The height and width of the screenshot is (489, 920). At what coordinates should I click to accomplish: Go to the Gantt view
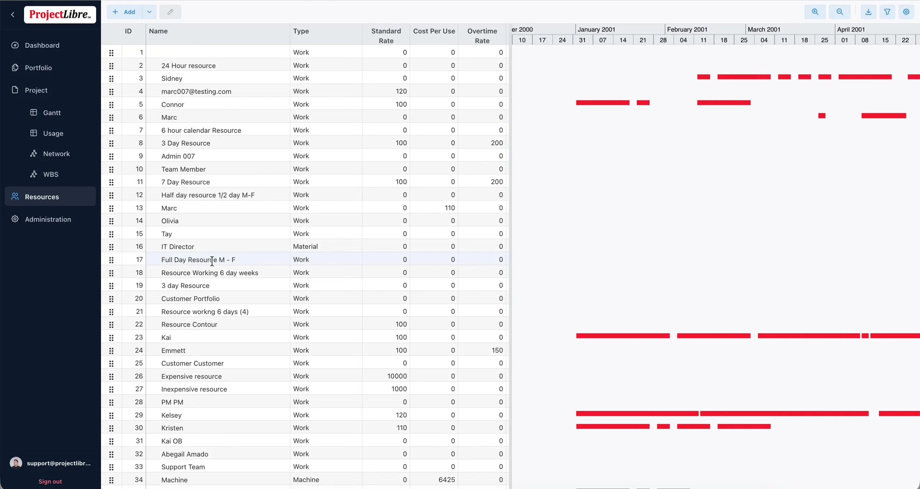pyautogui.click(x=52, y=112)
